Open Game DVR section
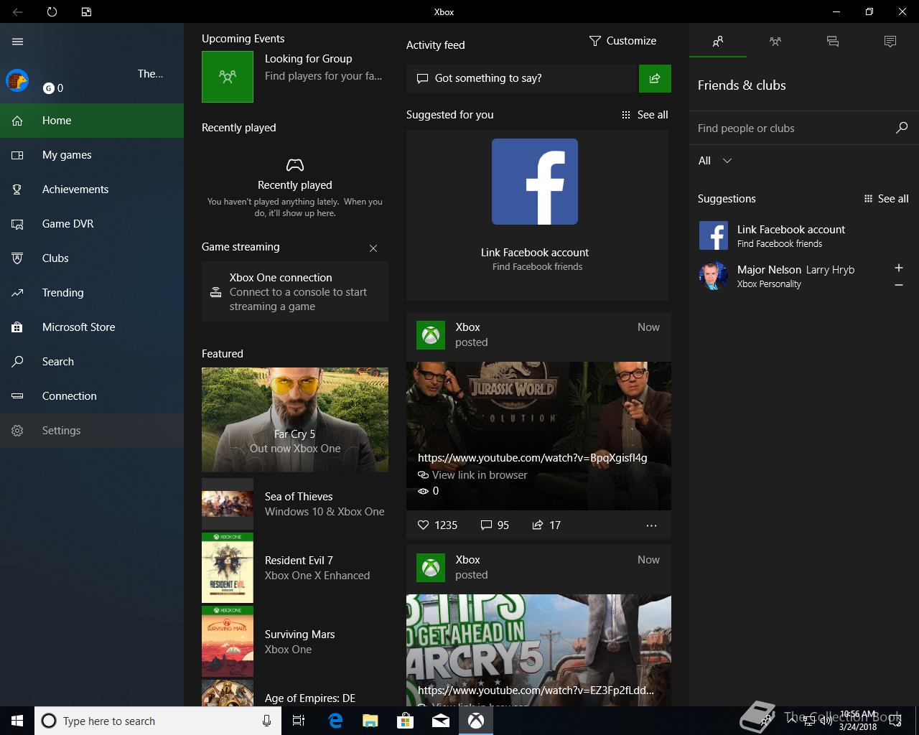 click(x=92, y=224)
